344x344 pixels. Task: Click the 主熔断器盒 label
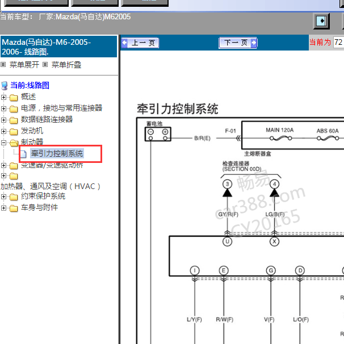258,154
